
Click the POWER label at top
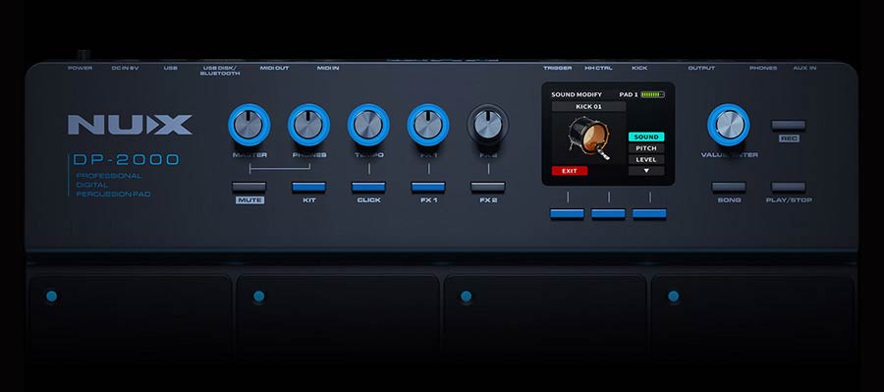coord(81,68)
